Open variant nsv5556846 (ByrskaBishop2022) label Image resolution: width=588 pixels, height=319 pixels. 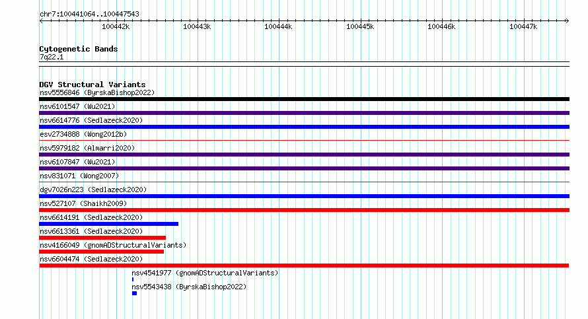[97, 92]
